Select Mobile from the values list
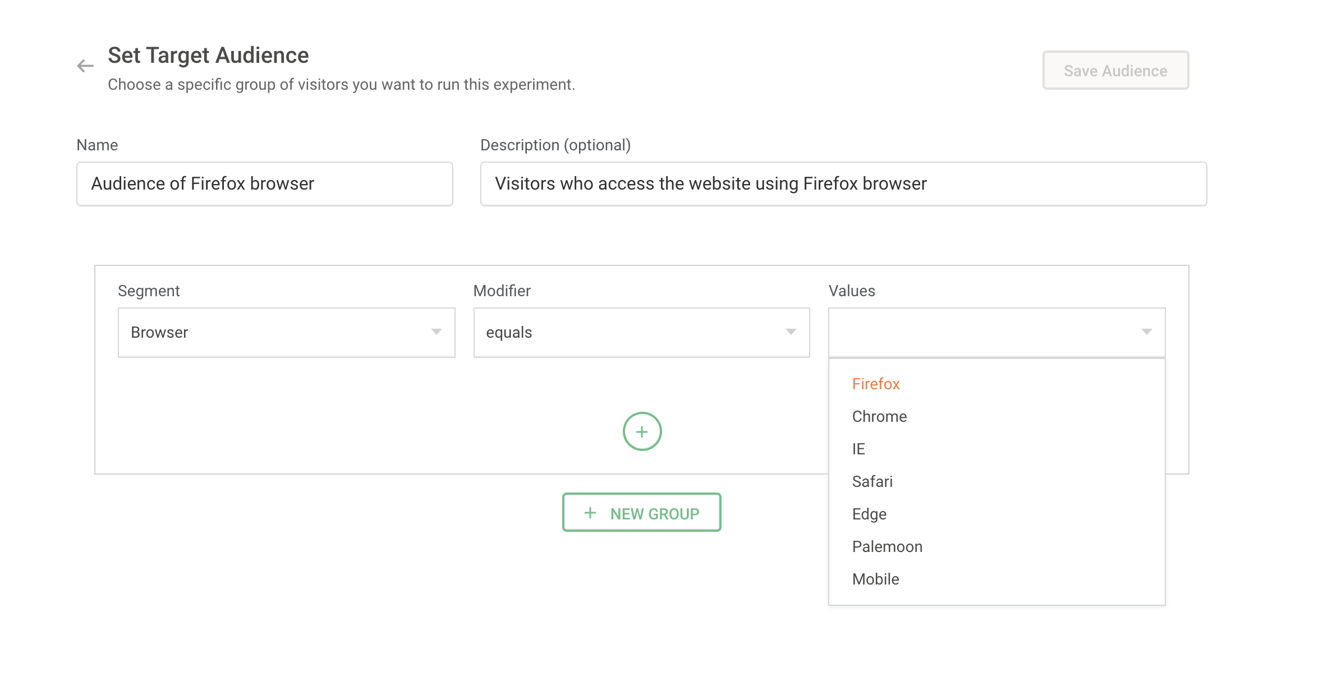Viewport: 1332px width, 681px height. [x=875, y=579]
